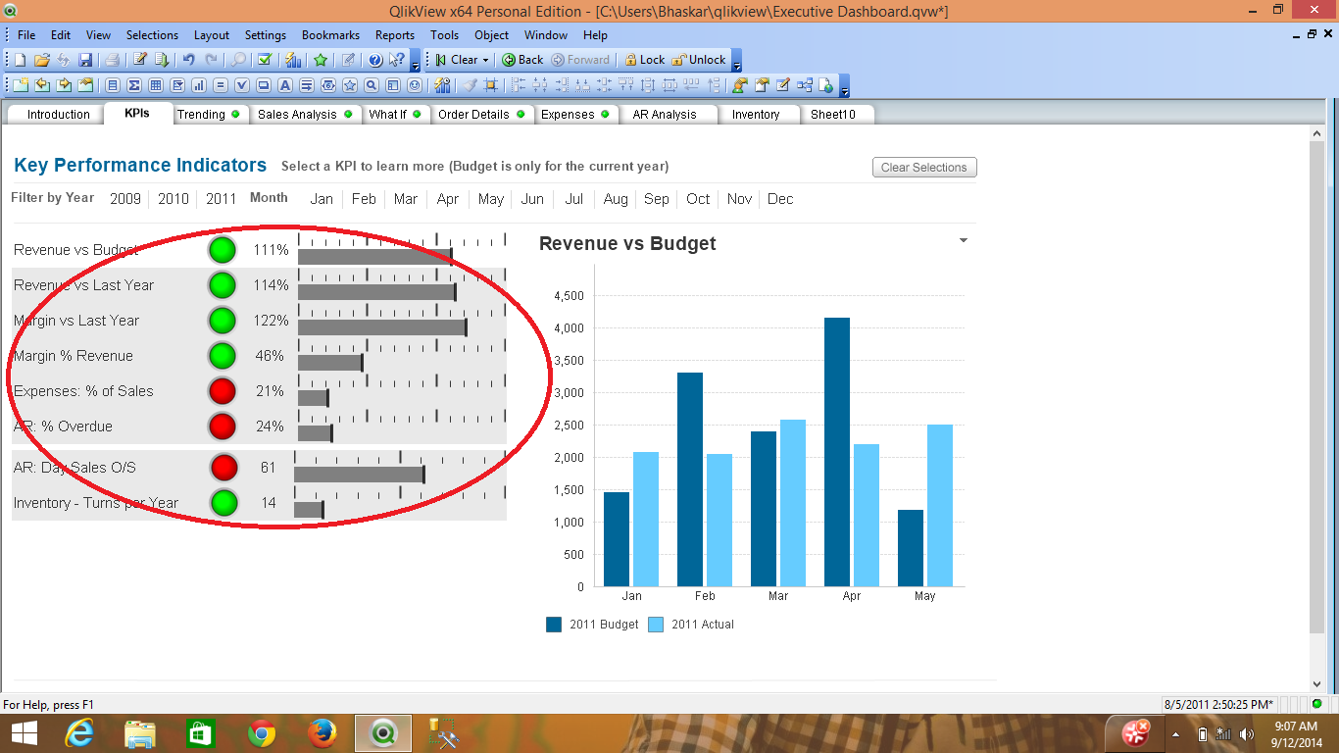Switch to the Sales Analysis tab
Screen dimensions: 1339x753
coord(299,114)
